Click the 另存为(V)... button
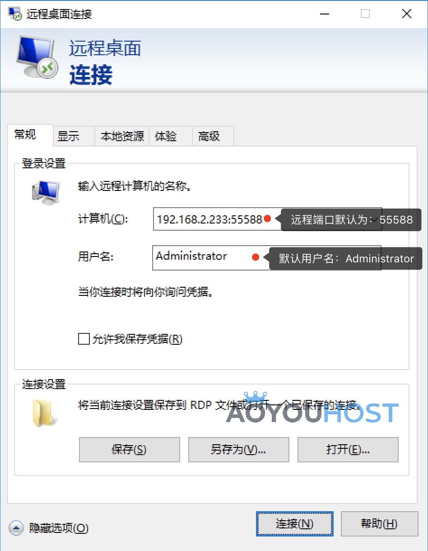 tap(238, 449)
